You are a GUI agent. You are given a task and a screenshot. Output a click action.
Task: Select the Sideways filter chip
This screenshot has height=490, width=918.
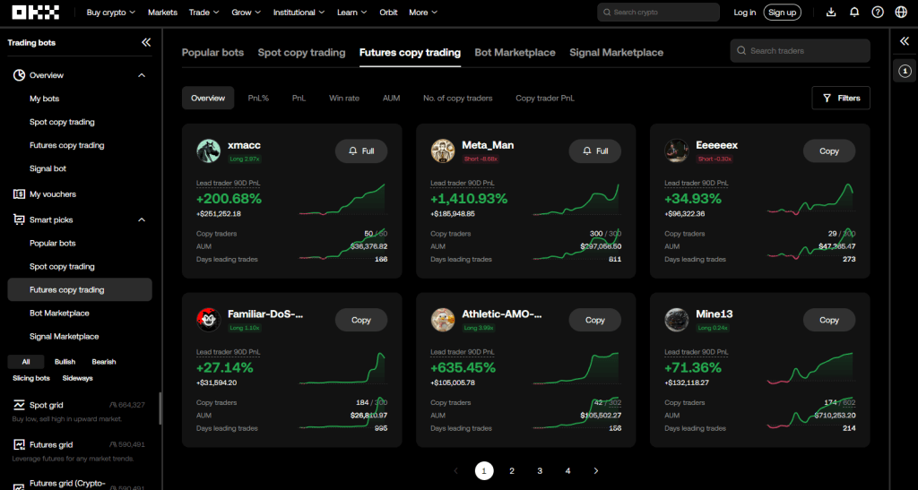click(77, 378)
